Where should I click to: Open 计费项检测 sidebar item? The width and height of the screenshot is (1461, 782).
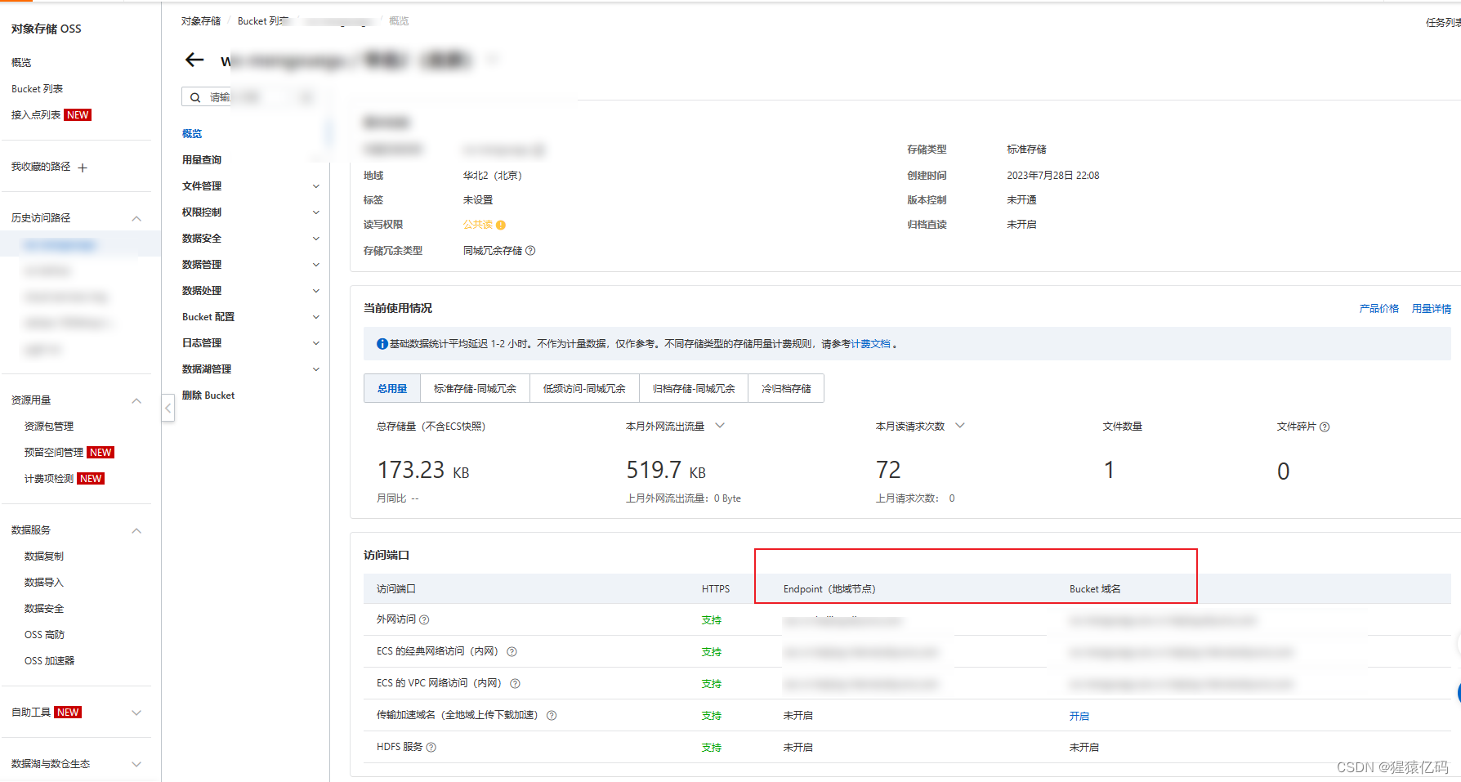pyautogui.click(x=49, y=479)
